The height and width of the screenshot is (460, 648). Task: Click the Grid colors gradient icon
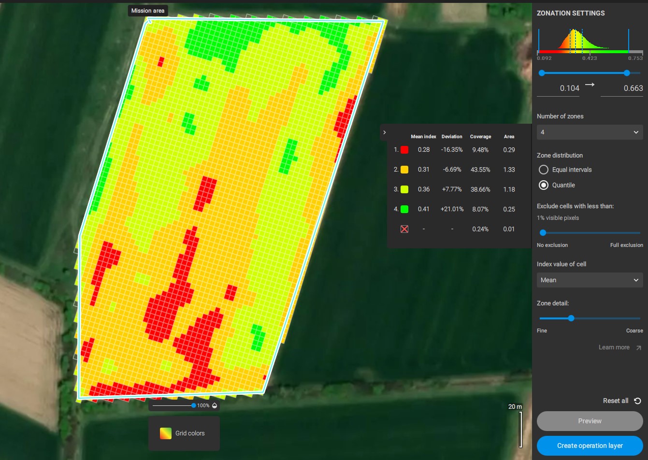click(x=166, y=433)
